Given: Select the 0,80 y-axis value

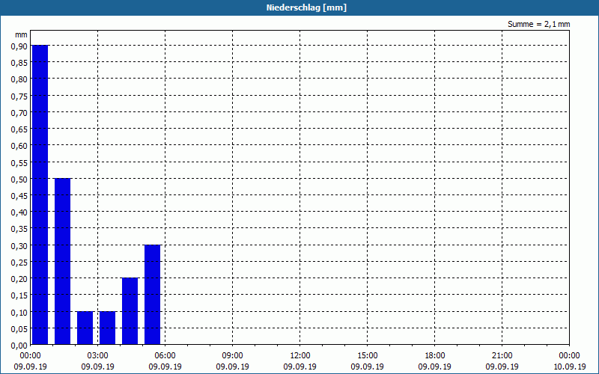Looking at the screenshot, I should (x=19, y=79).
